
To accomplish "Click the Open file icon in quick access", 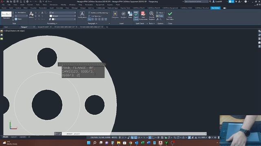I will 11,2.
